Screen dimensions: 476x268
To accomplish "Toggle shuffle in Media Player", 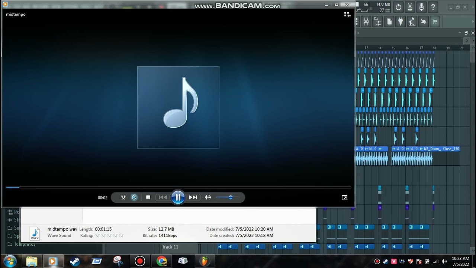I will [123, 197].
